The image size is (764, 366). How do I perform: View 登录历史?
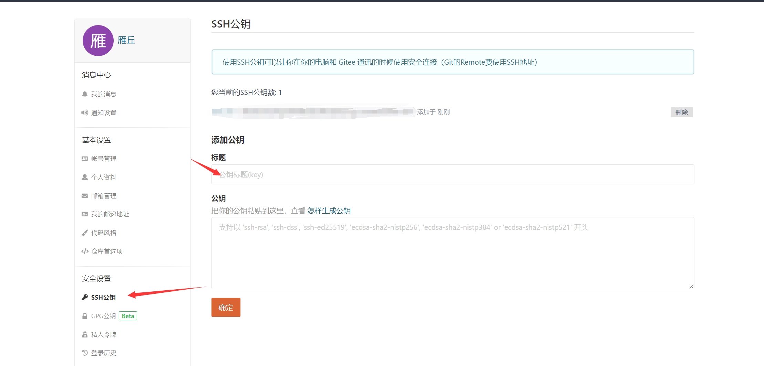tap(104, 353)
